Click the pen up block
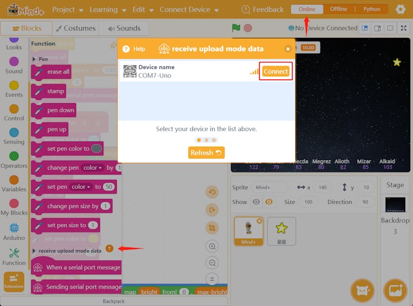Screen dimensions: 413x306 coord(50,129)
